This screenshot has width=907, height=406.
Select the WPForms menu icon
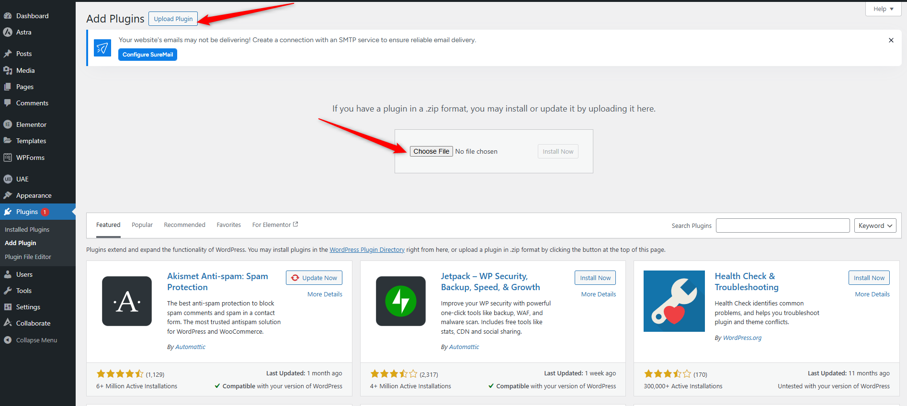point(8,158)
